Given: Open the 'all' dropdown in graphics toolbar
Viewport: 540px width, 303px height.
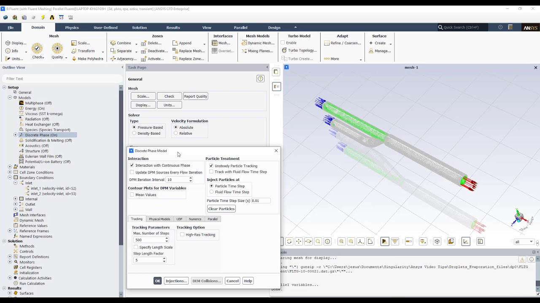Looking at the screenshot, I should point(524,242).
